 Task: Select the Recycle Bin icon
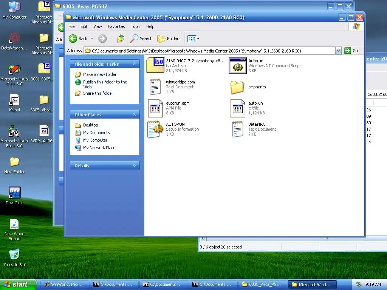tap(14, 258)
